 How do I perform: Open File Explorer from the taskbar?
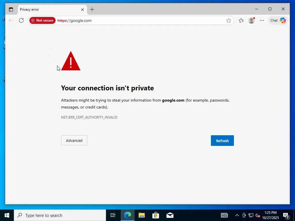[x=141, y=215]
